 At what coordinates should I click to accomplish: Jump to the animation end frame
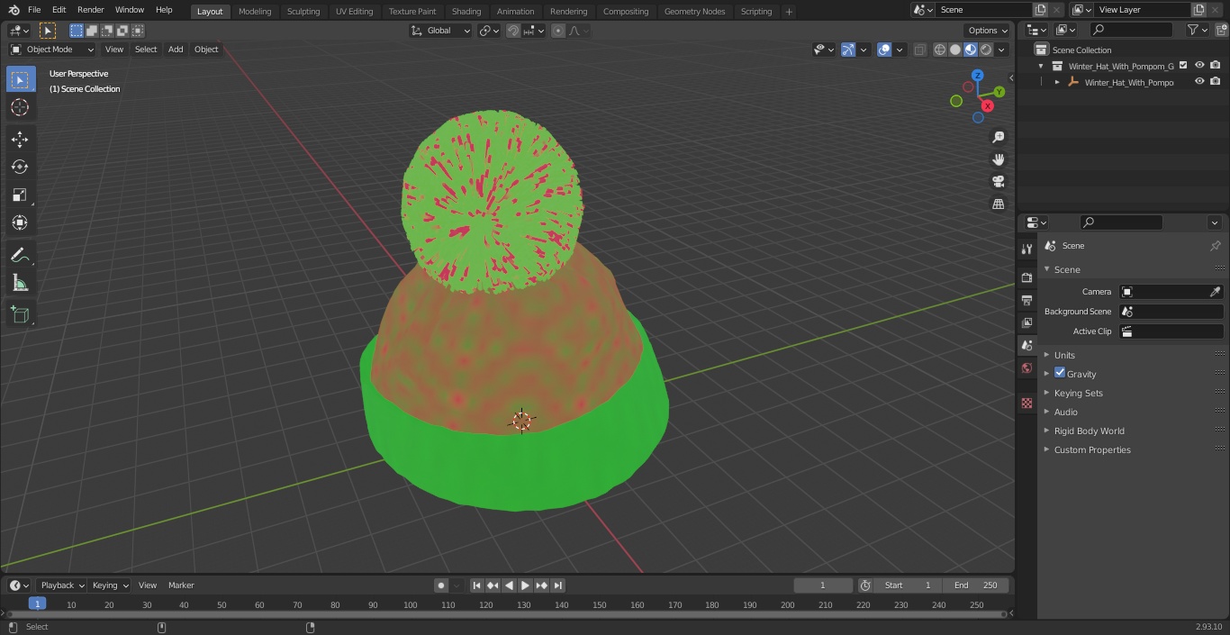point(557,585)
